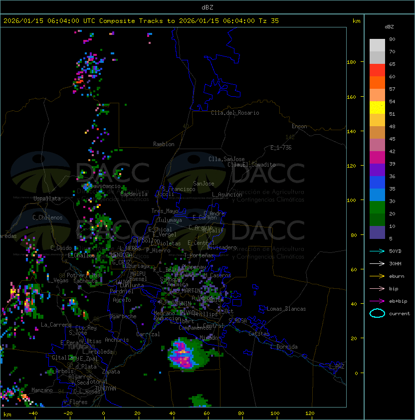Click the Anchoris map label
This screenshot has width=415, height=420.
point(117,340)
